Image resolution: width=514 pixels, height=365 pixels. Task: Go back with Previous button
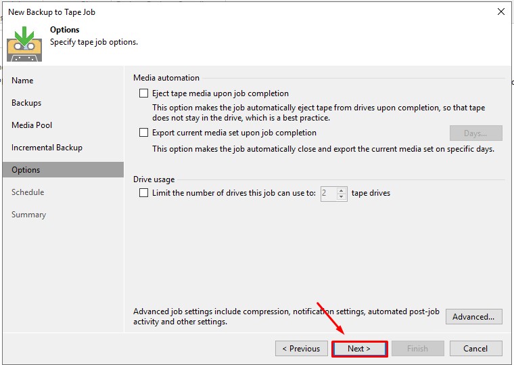coord(301,349)
